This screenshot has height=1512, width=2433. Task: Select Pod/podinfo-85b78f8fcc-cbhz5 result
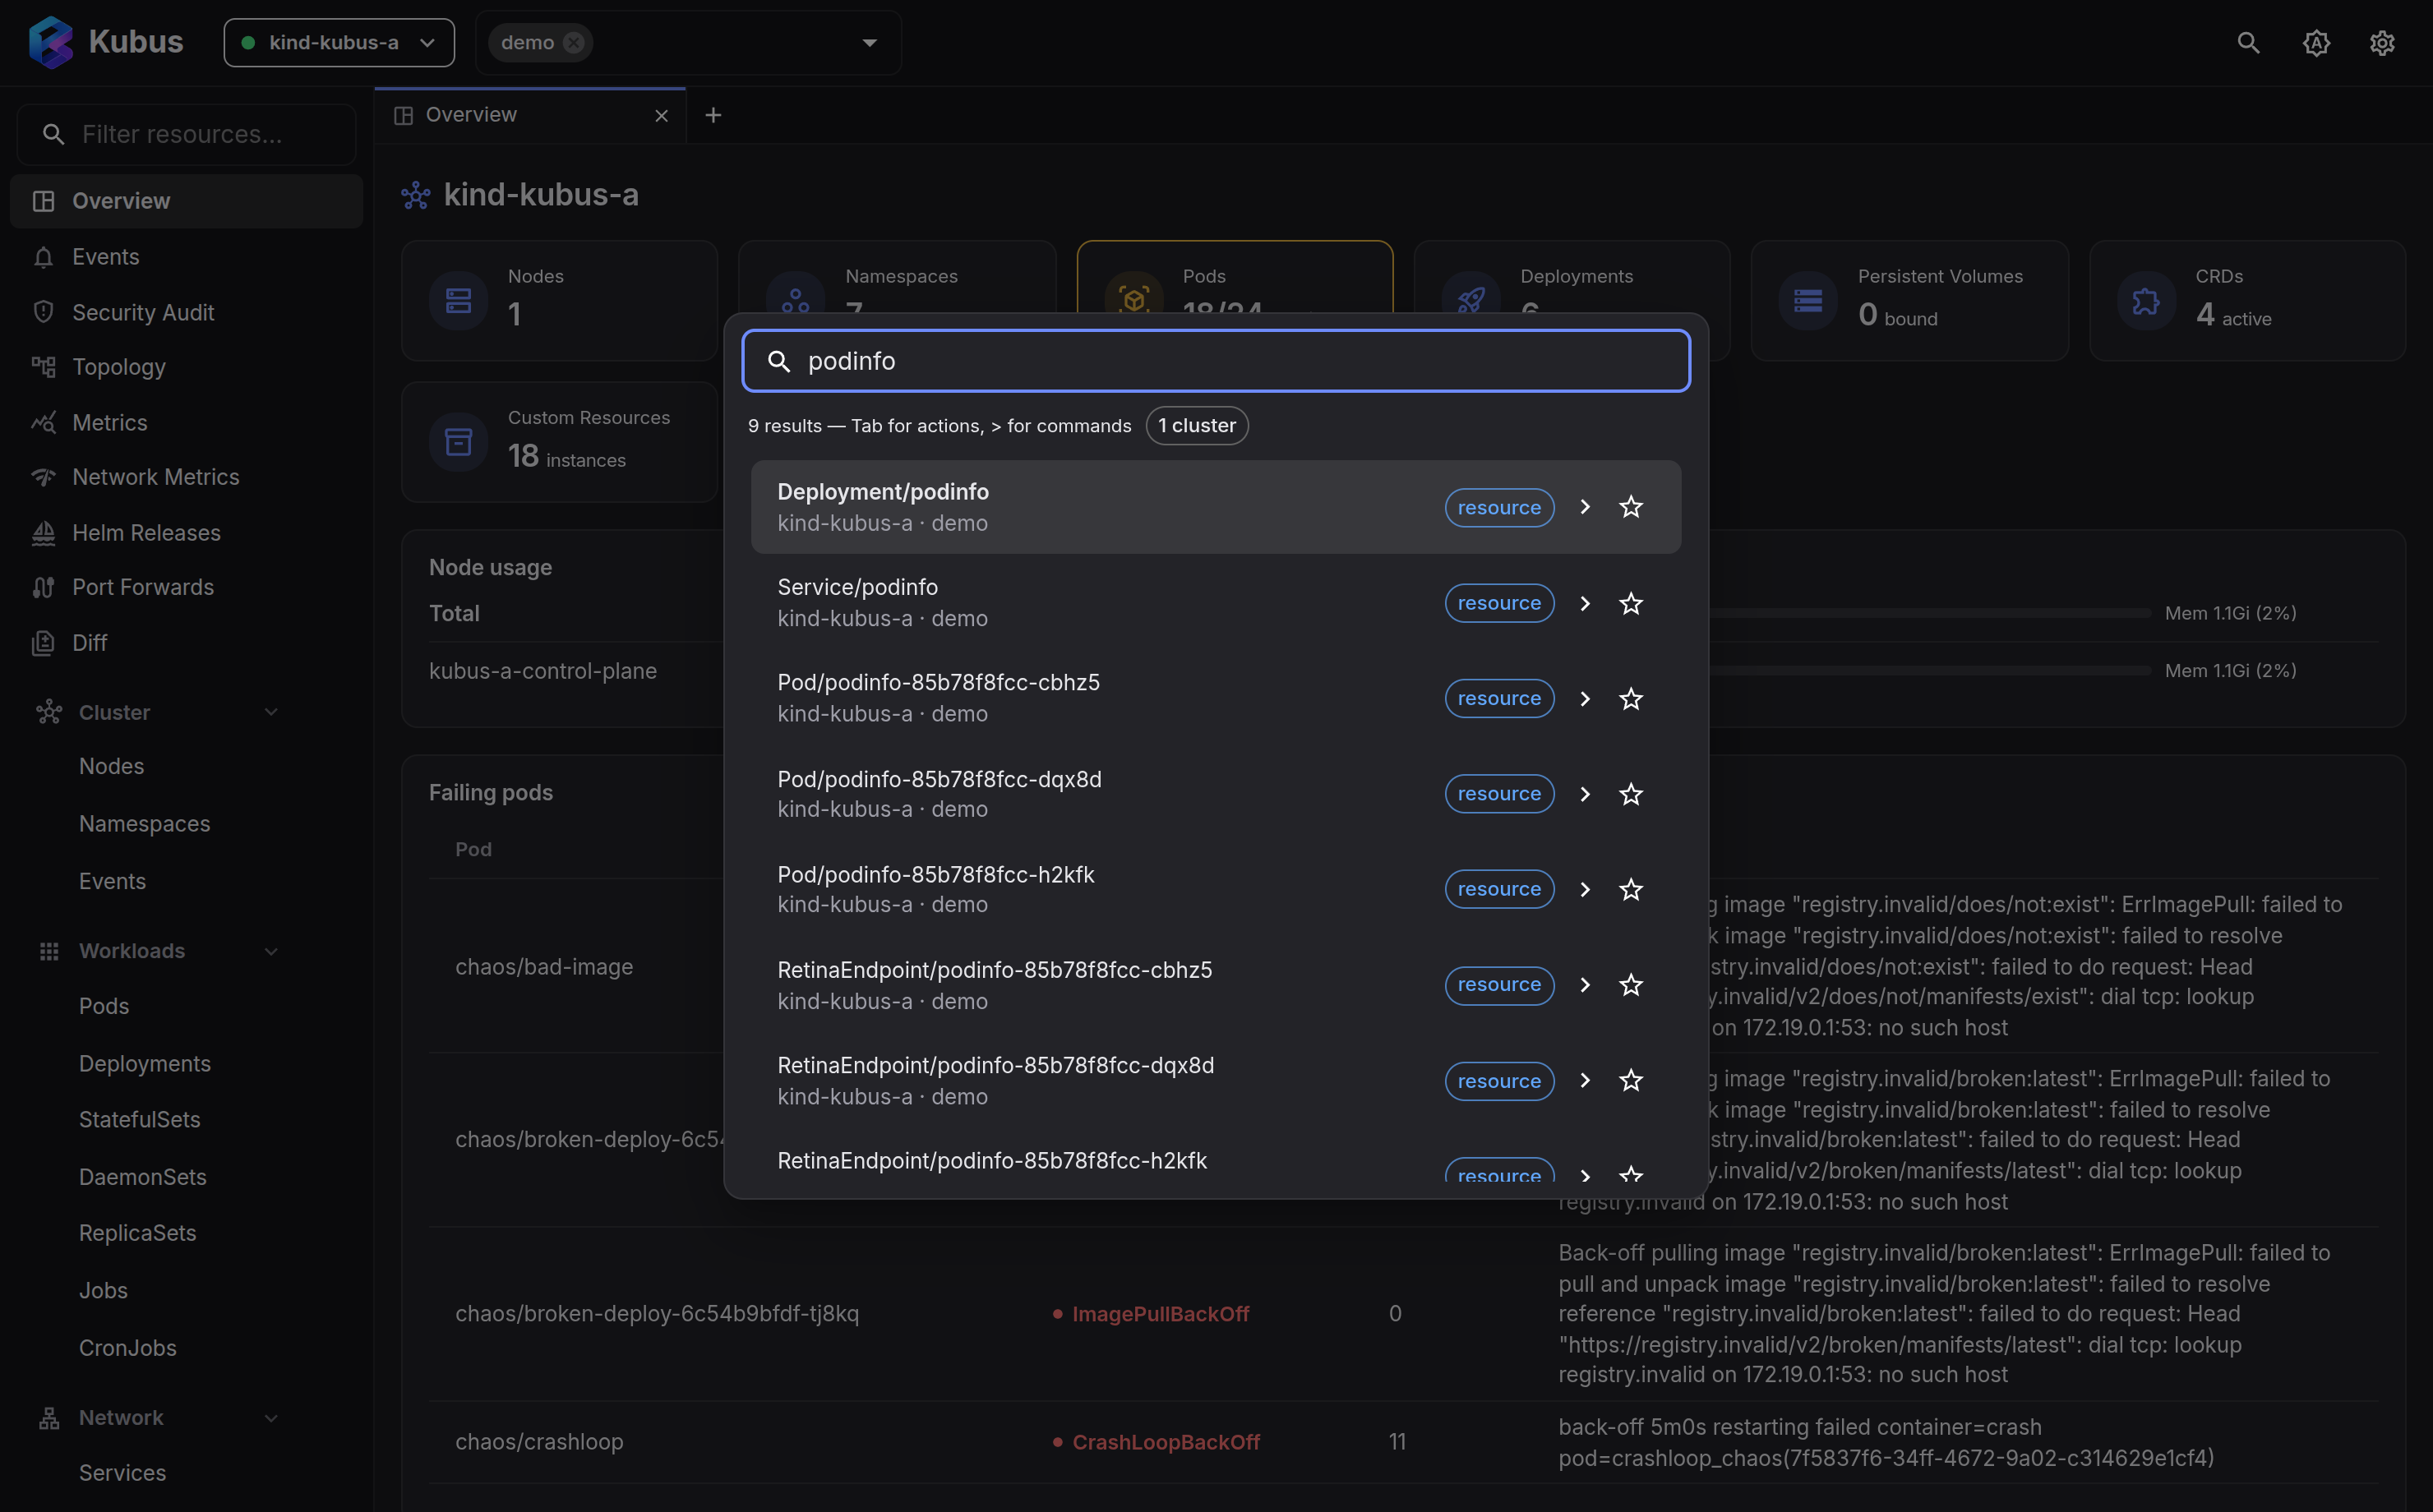click(x=1216, y=698)
